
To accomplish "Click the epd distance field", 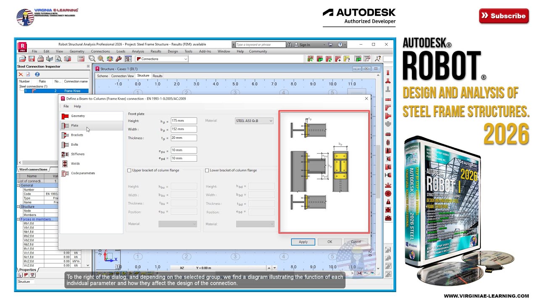I will (x=184, y=158).
